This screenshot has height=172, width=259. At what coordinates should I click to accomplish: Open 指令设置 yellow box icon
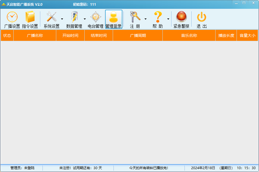click(30, 17)
